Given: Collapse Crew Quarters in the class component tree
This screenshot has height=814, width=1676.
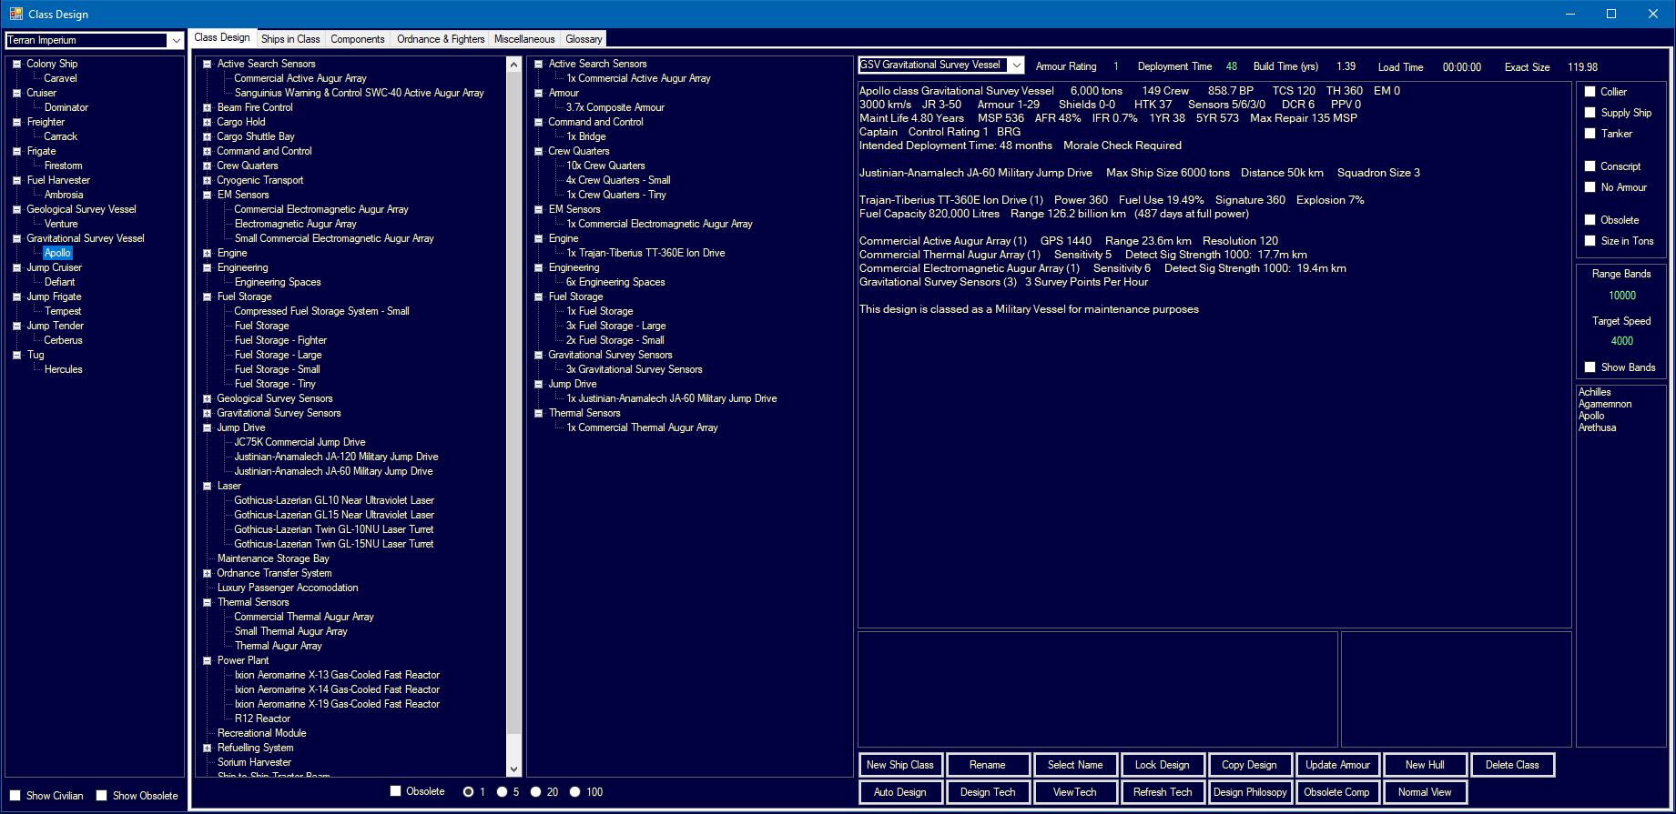Looking at the screenshot, I should [x=539, y=151].
